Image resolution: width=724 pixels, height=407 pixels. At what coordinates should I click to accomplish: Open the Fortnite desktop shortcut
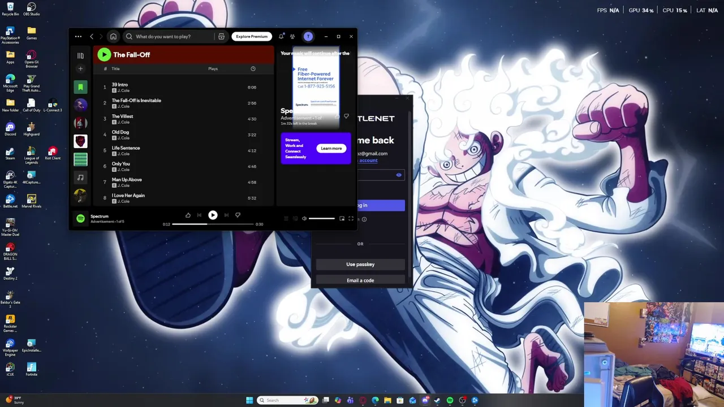(x=31, y=369)
